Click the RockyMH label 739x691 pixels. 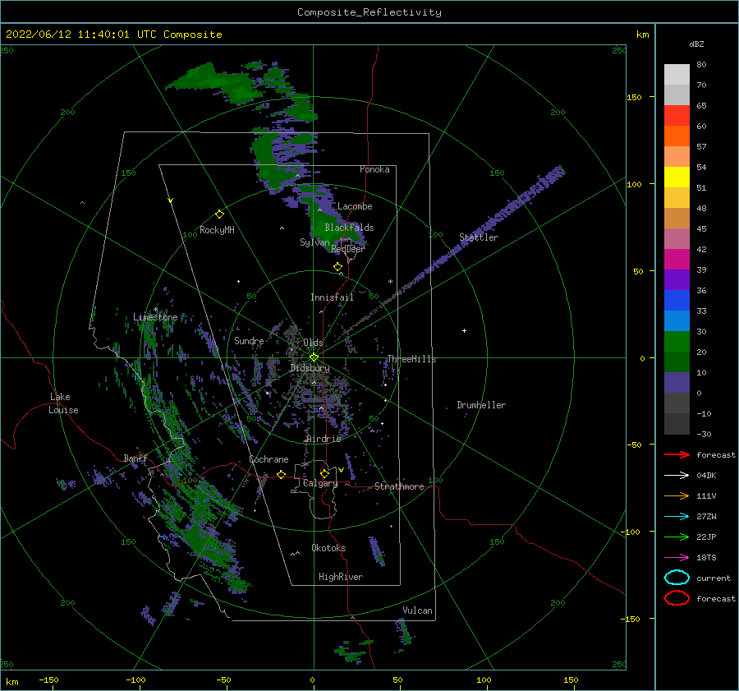(217, 230)
